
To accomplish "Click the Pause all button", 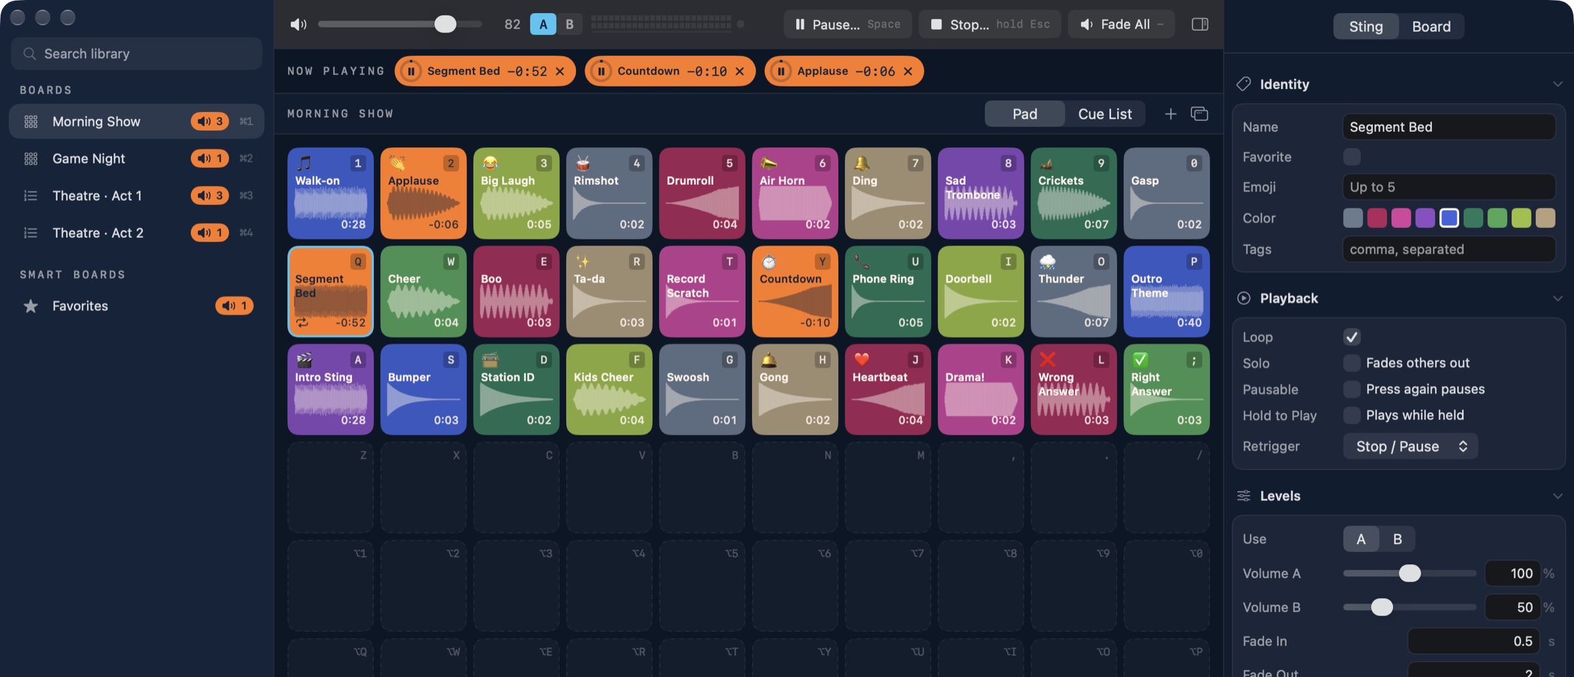I will pos(847,24).
